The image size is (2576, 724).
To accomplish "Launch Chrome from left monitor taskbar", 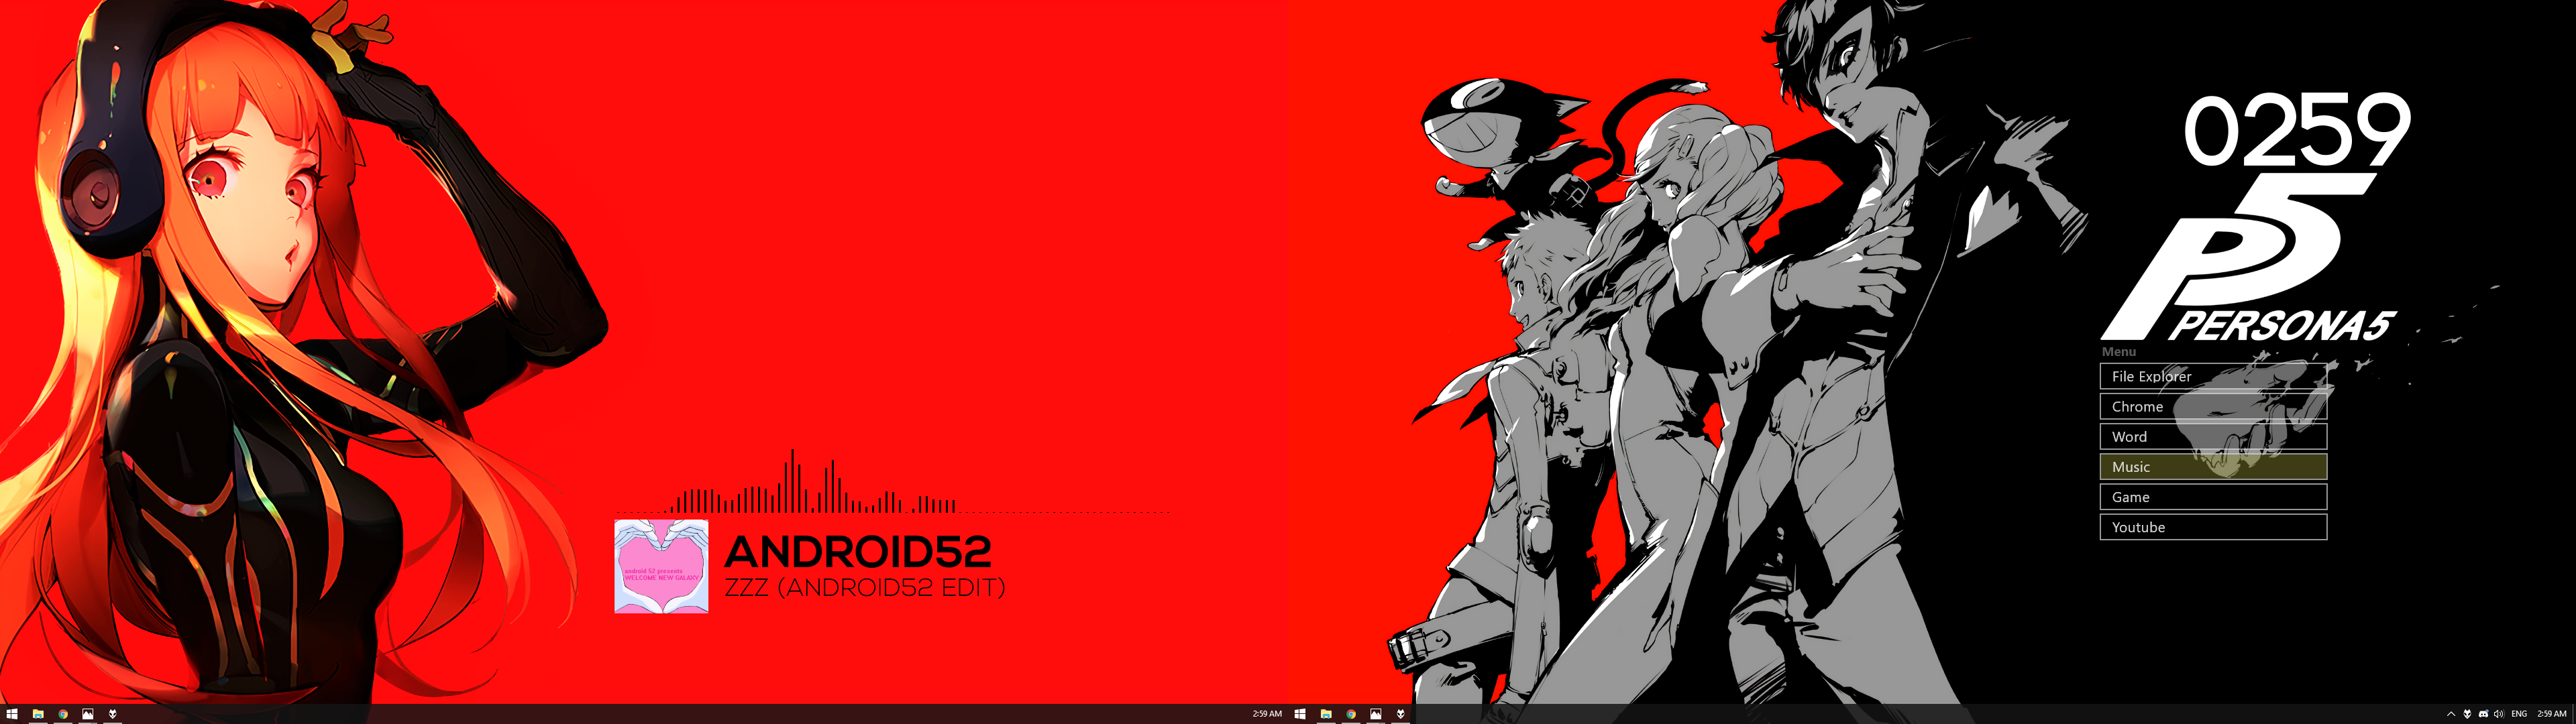I will pyautogui.click(x=63, y=714).
